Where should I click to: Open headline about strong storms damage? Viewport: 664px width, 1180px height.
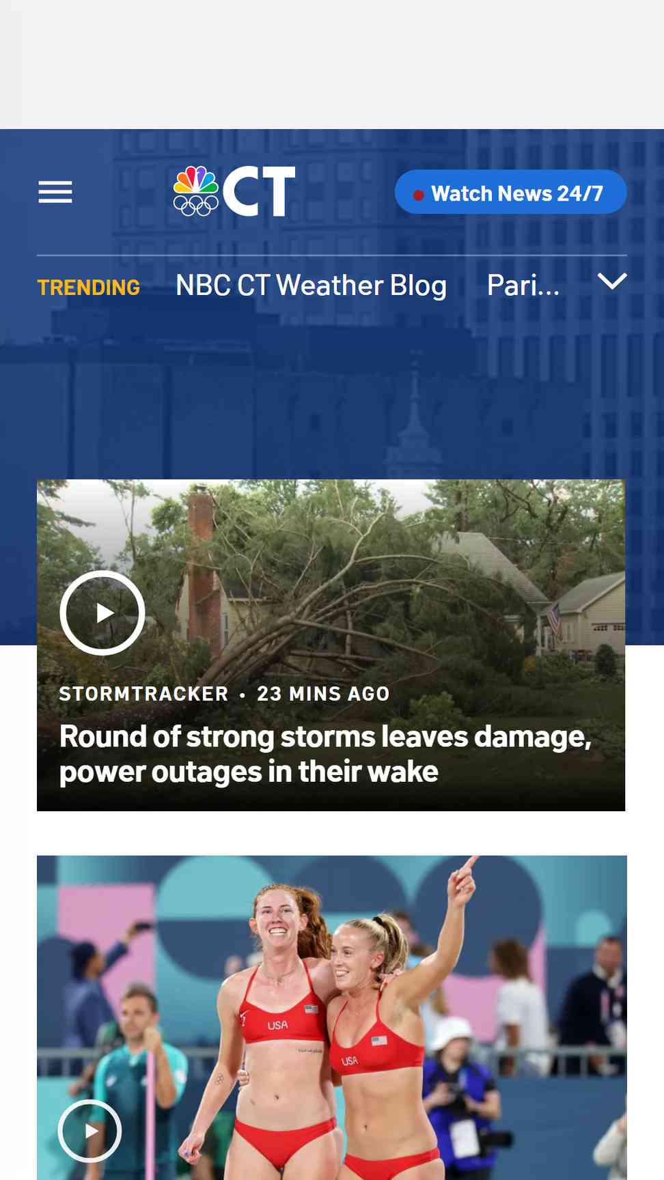click(x=325, y=754)
